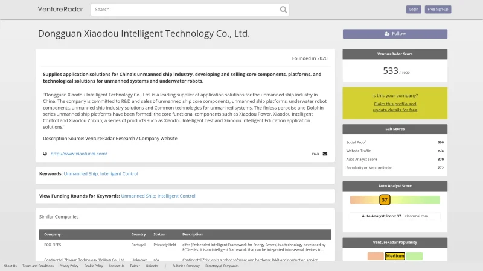The image size is (483, 271).
Task: Click the Similar Companies heading
Action: coord(59,217)
